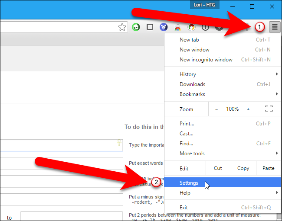Choose Print... from the menu
The width and height of the screenshot is (282, 221).
pyautogui.click(x=223, y=124)
